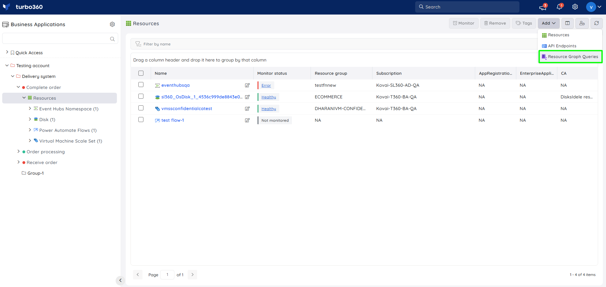Collapse the sidebar with the arrow button
Screen dimensions: 606x287
pyautogui.click(x=120, y=280)
